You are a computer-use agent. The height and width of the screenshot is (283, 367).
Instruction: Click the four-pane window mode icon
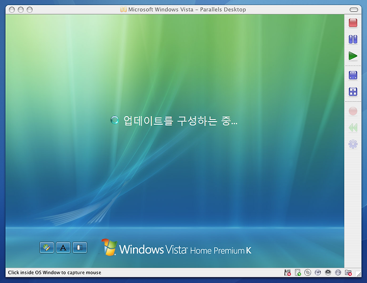(353, 92)
